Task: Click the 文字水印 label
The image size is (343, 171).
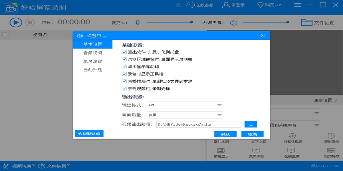Action: [x=258, y=141]
